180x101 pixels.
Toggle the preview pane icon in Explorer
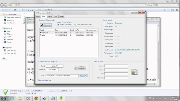(172, 10)
